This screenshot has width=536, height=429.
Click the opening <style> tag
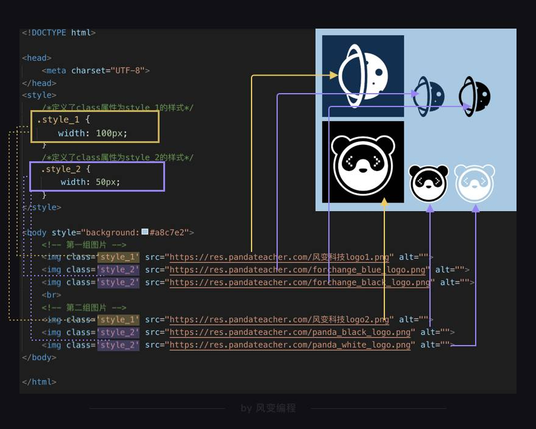(39, 95)
